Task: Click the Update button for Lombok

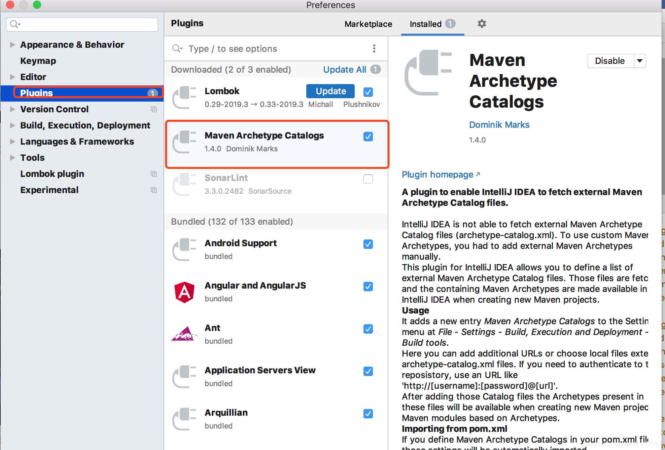Action: point(330,91)
